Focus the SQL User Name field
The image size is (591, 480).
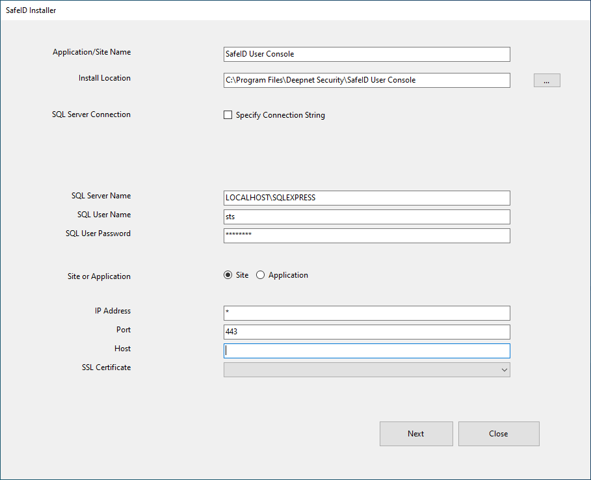(x=366, y=217)
